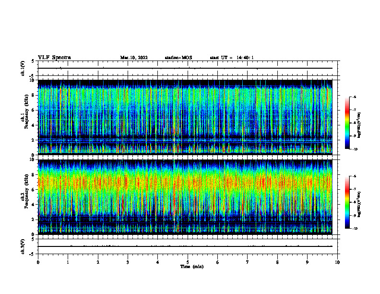380x294 pixels.
Task: Click the ch.1 colorbar label "log(PSD)(V²/Hz)"
Action: pyautogui.click(x=359, y=125)
